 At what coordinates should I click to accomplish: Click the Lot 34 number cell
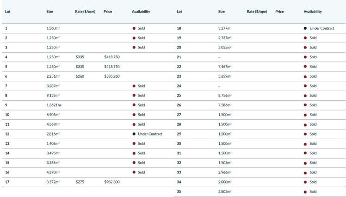(x=179, y=182)
